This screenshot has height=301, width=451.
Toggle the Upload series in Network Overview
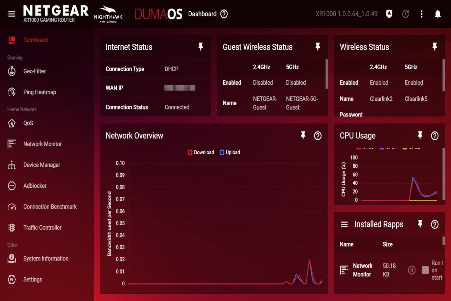[230, 152]
